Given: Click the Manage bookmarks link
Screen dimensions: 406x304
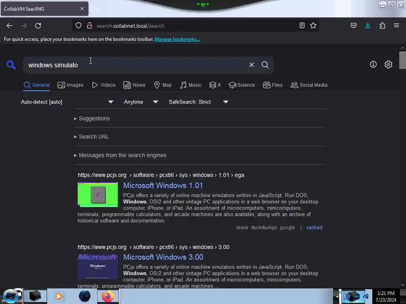Looking at the screenshot, I should tap(177, 39).
